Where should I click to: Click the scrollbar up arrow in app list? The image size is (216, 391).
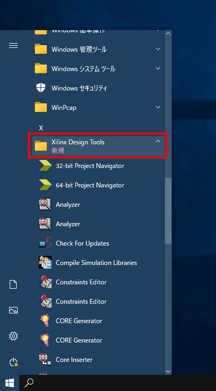(x=168, y=33)
